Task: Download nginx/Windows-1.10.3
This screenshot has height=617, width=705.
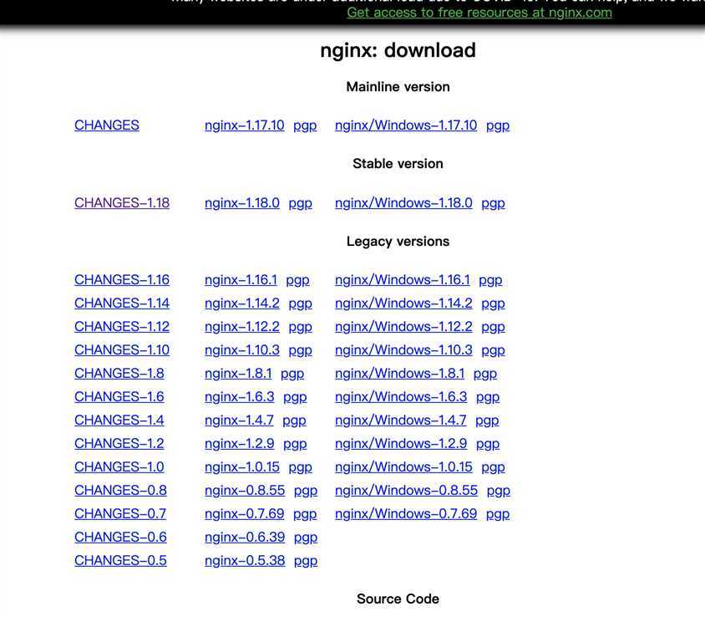Action: 403,350
